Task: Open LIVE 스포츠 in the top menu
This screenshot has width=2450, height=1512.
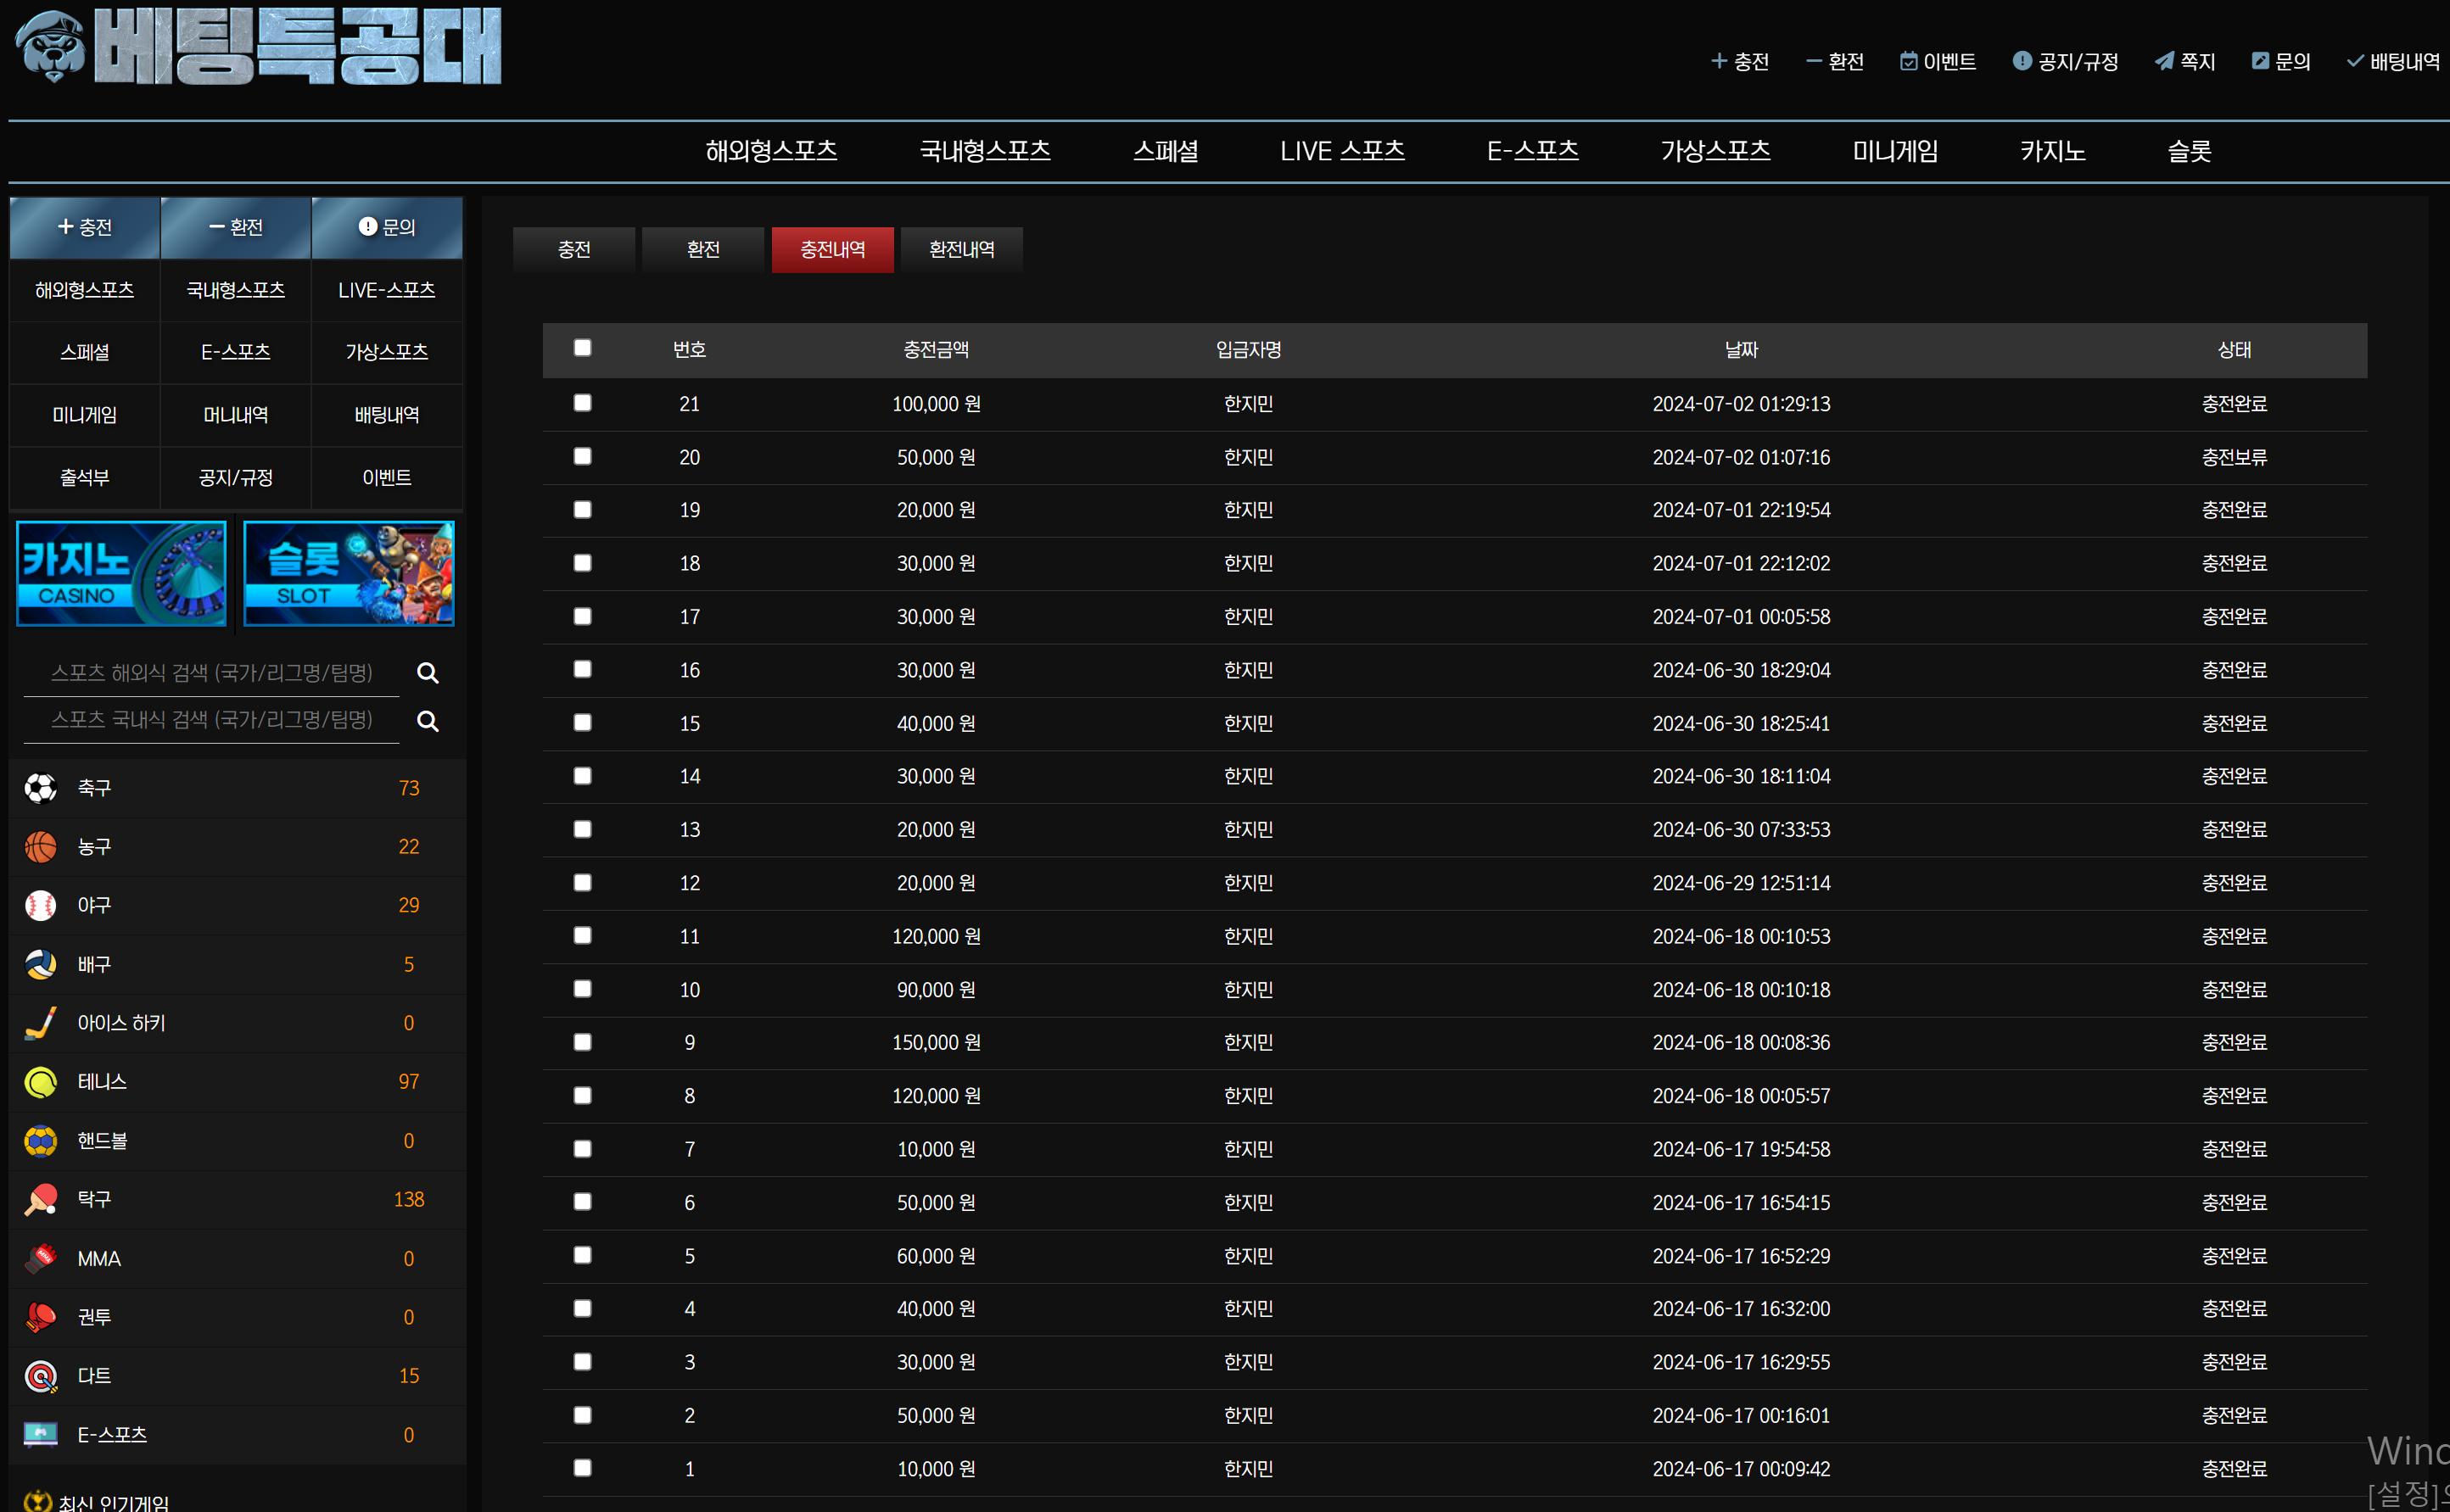Action: tap(1341, 151)
